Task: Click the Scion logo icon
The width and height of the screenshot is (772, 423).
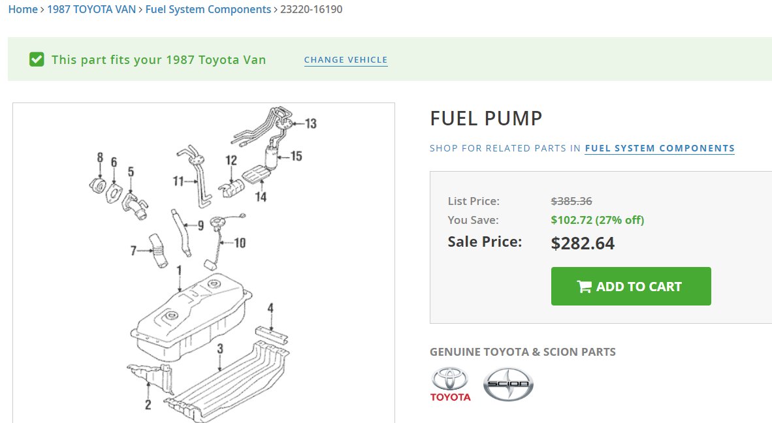Action: pos(508,384)
